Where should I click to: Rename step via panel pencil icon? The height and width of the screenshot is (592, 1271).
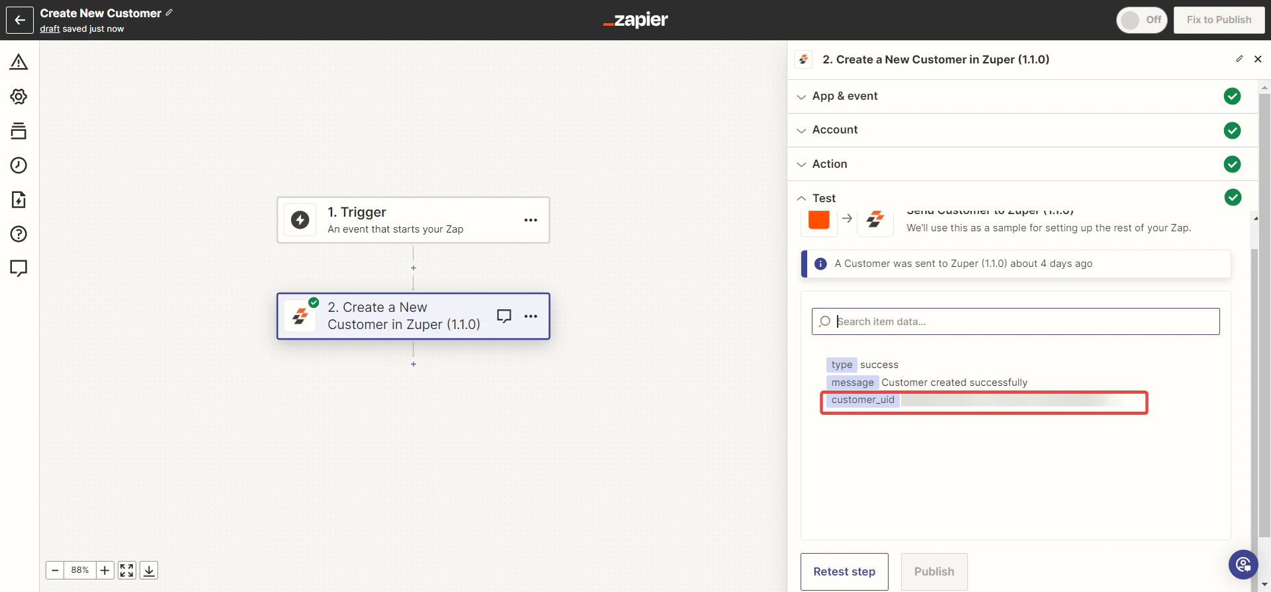(1239, 59)
